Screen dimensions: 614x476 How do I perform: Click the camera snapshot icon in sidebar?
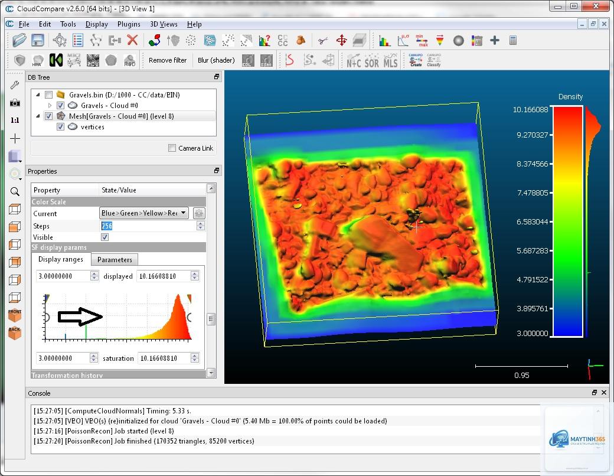tap(15, 103)
